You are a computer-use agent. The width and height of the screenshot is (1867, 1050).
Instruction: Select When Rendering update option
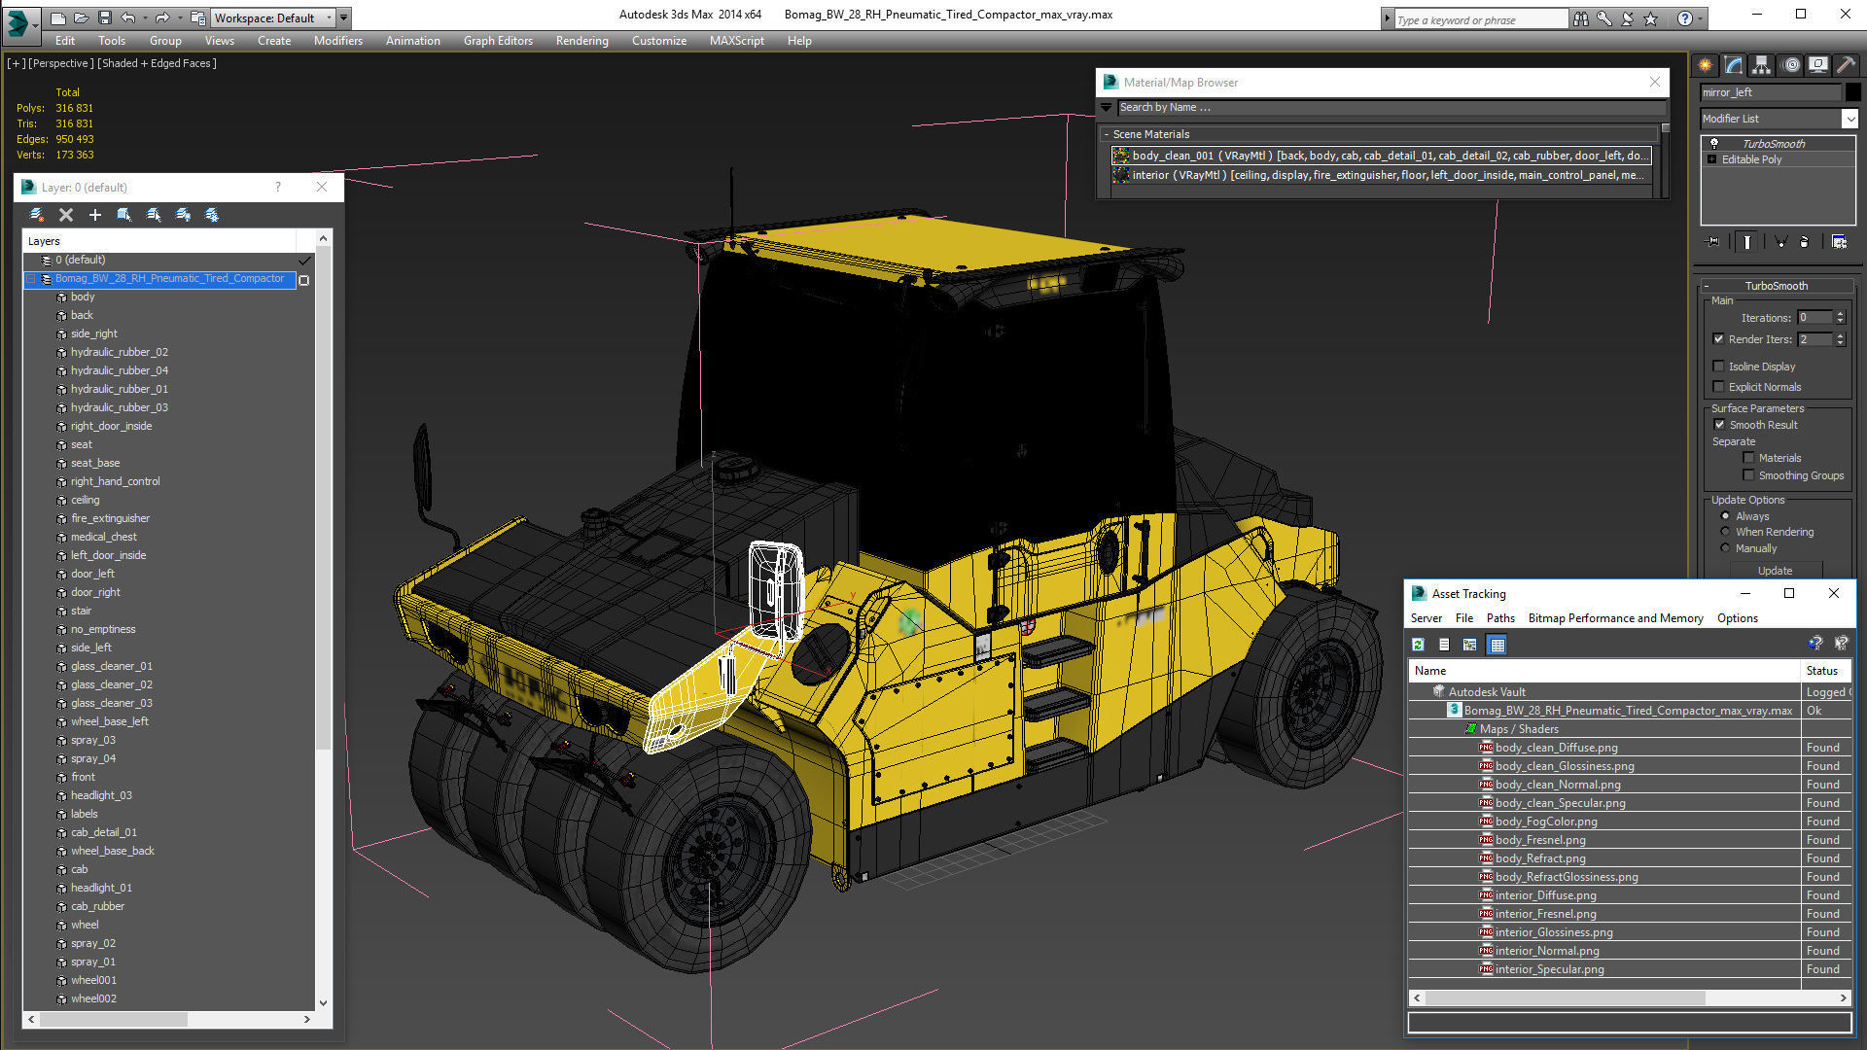pyautogui.click(x=1726, y=532)
